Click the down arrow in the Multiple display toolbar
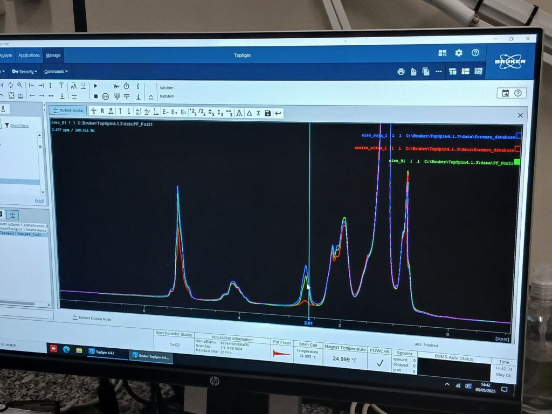Viewport: 552px width, 414px height. (x=129, y=112)
